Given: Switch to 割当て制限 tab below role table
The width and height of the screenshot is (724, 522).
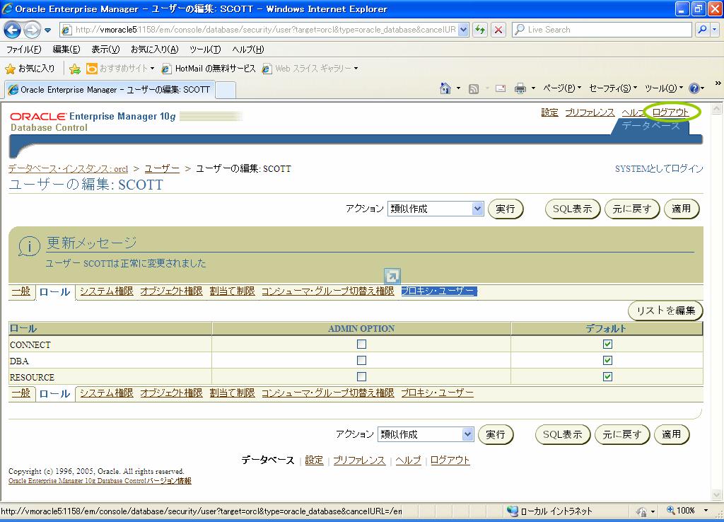Looking at the screenshot, I should (x=232, y=393).
